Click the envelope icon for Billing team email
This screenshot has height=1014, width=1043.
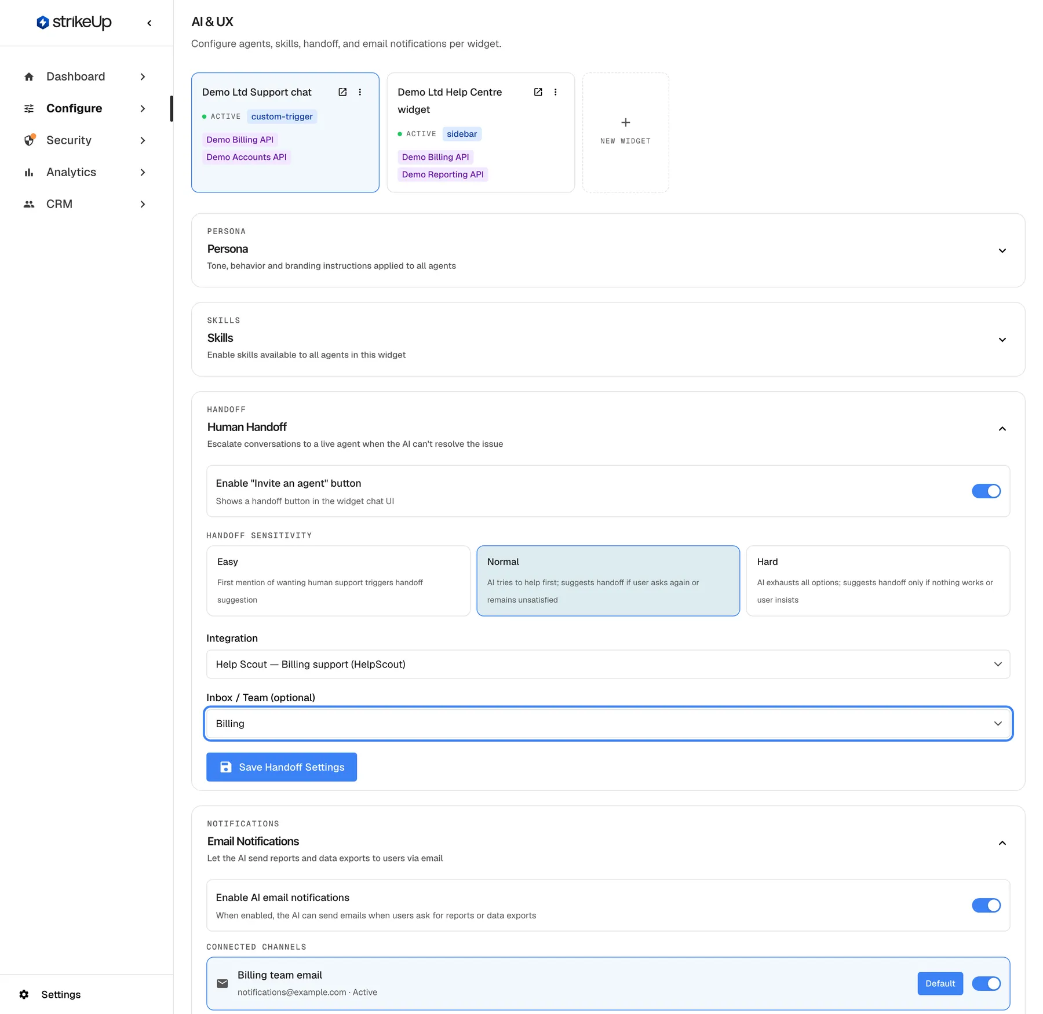tap(222, 983)
